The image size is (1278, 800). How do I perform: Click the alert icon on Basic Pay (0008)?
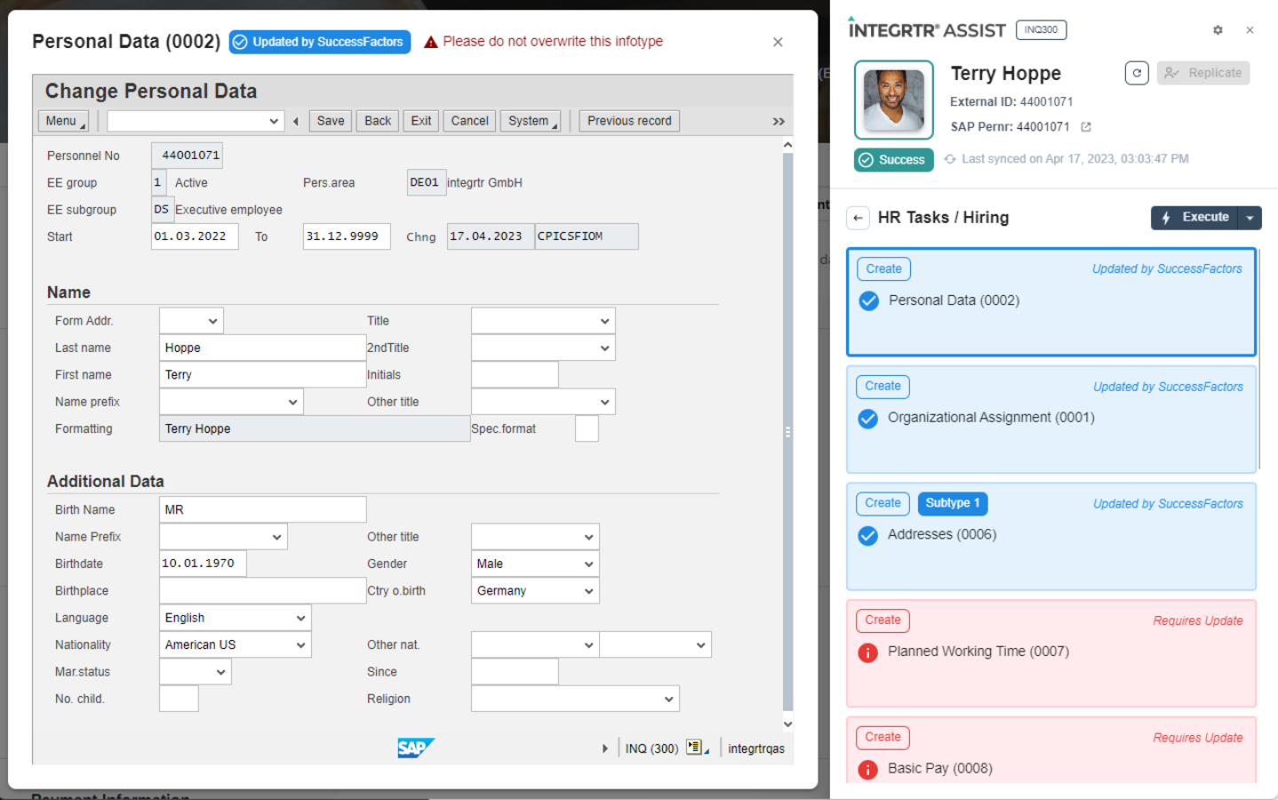point(868,770)
